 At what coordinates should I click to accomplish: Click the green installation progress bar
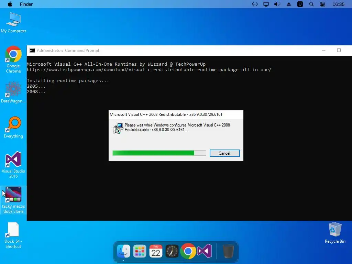click(x=159, y=153)
